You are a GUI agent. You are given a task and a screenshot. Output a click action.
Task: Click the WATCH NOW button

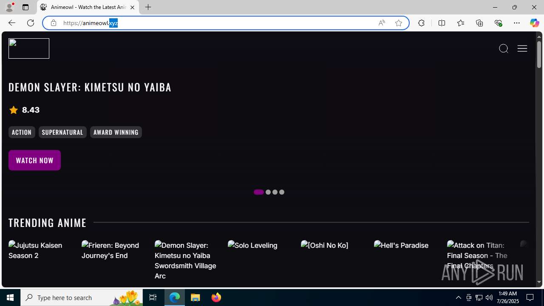[34, 160]
